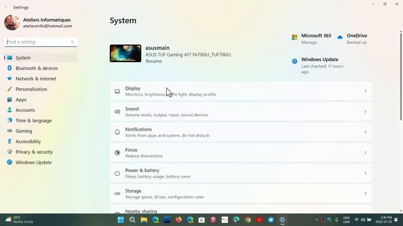403x226 pixels.
Task: Open the Ateliers Informatiques account name
Action: tap(47, 19)
